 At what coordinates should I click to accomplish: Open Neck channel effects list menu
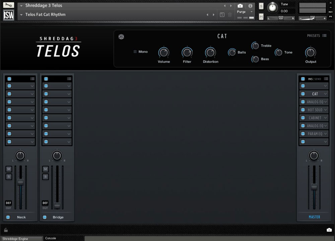click(32, 79)
